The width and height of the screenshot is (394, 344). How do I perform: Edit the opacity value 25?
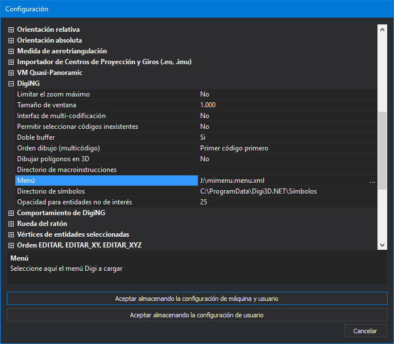coord(288,202)
